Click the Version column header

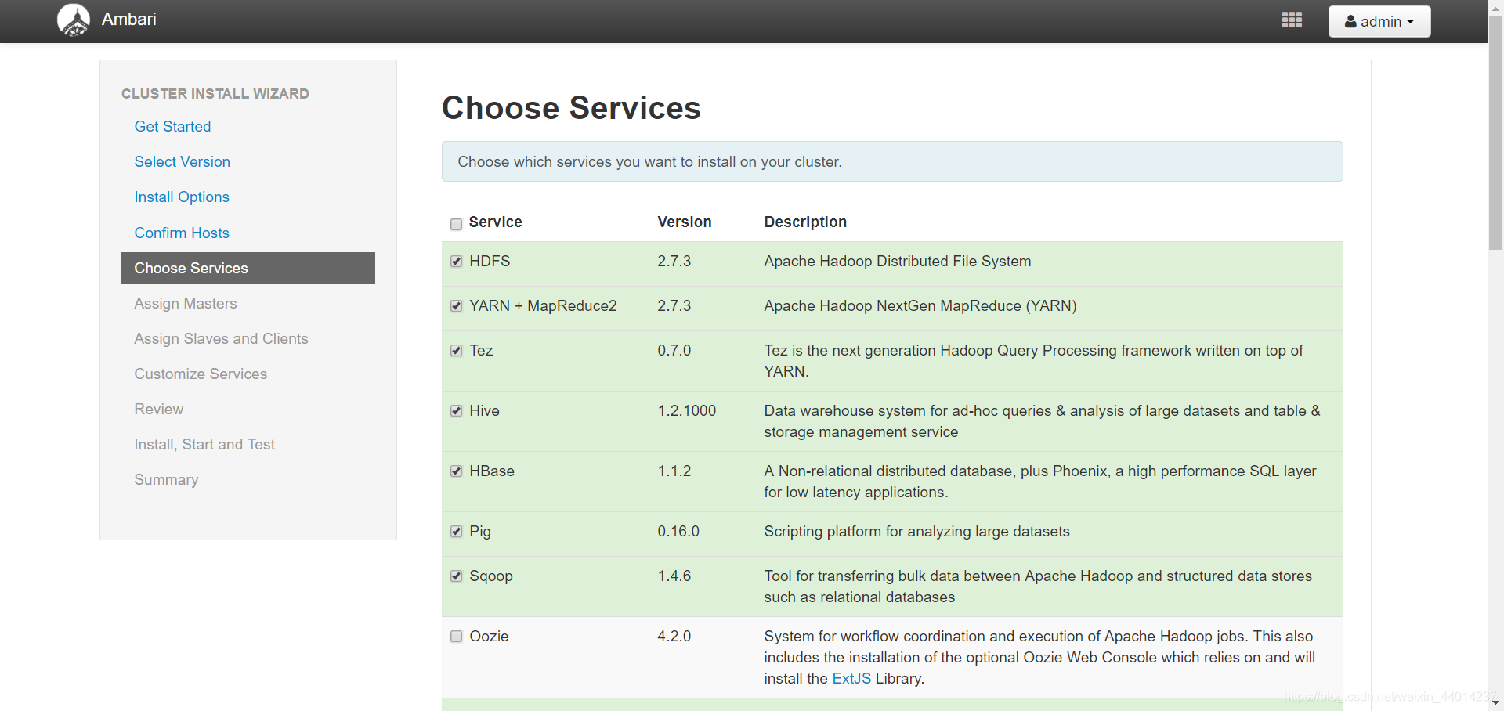click(x=685, y=222)
